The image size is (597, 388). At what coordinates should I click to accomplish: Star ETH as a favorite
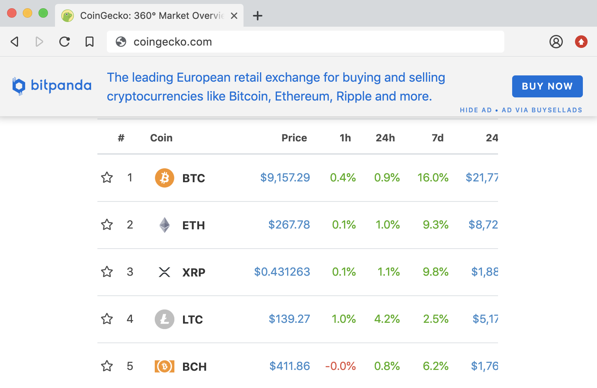(107, 225)
